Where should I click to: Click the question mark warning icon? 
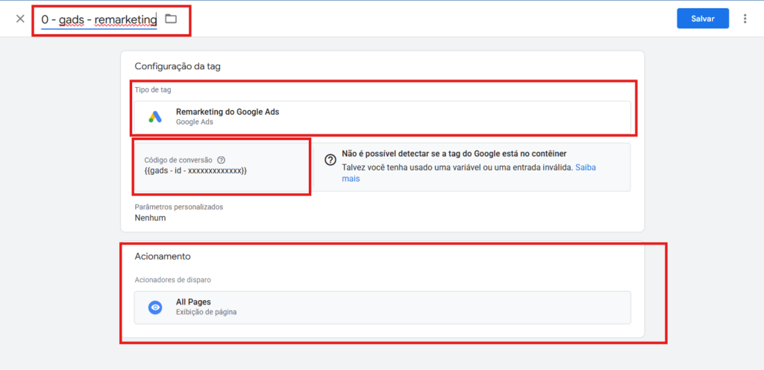click(331, 160)
